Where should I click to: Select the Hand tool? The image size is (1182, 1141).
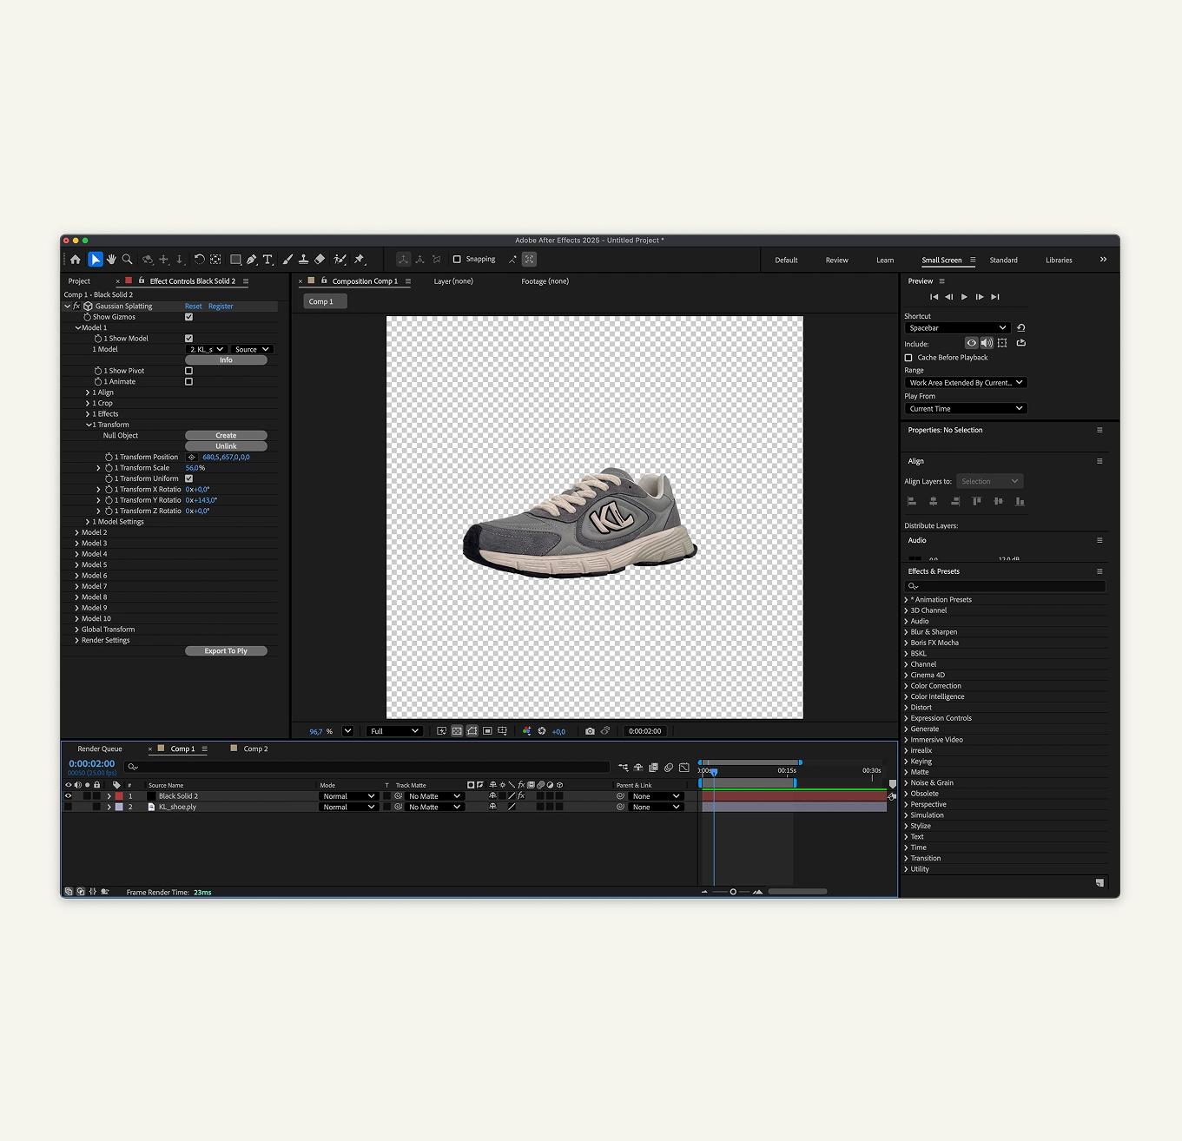coord(111,260)
